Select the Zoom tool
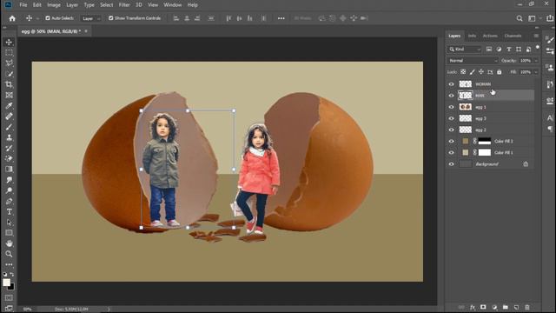 (10, 254)
